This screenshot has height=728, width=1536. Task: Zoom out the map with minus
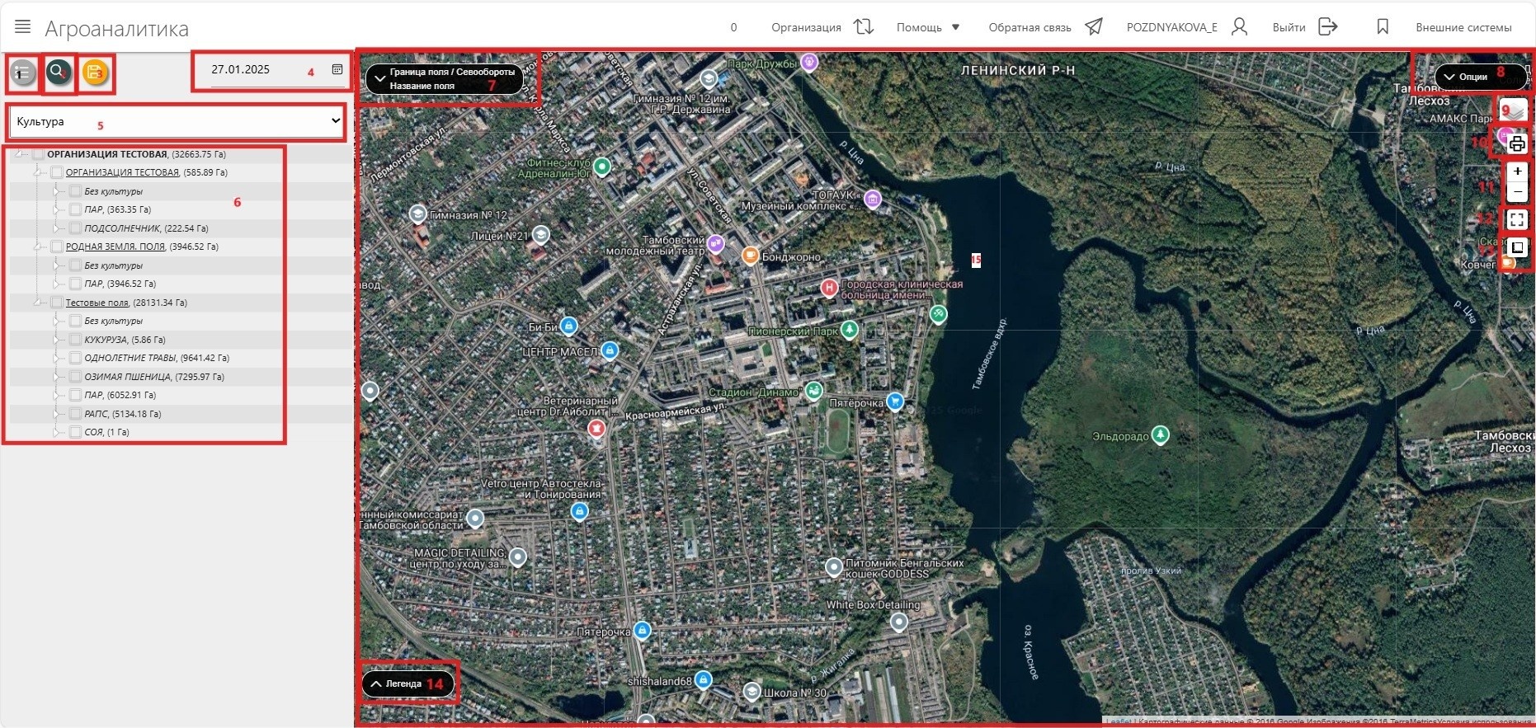coord(1517,192)
